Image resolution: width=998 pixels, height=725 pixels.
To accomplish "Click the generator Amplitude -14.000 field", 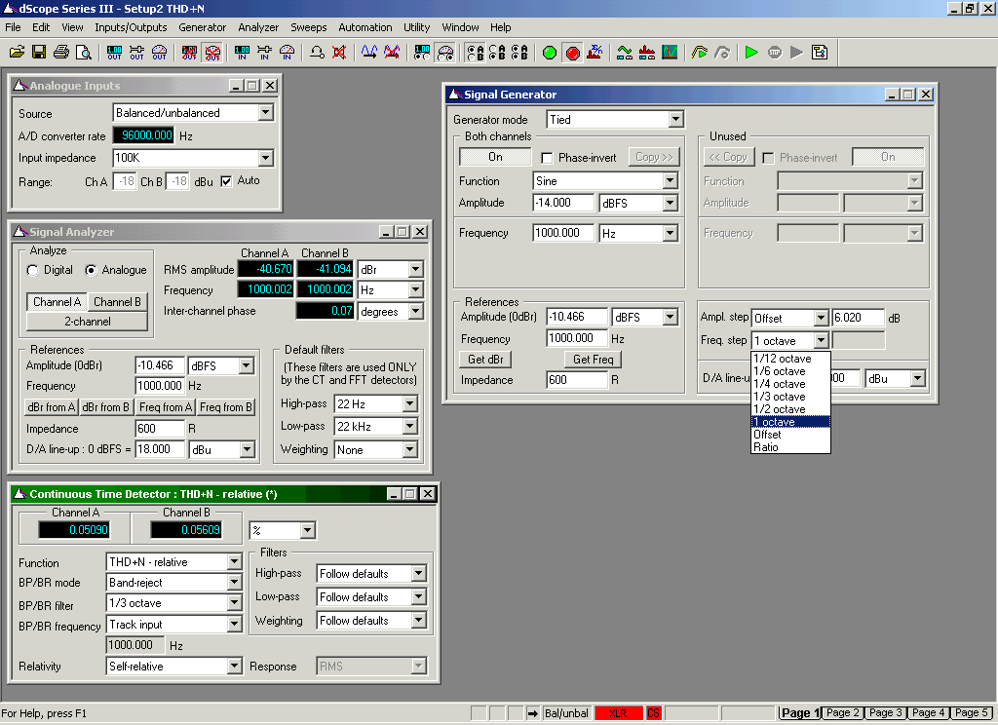I will tap(563, 203).
